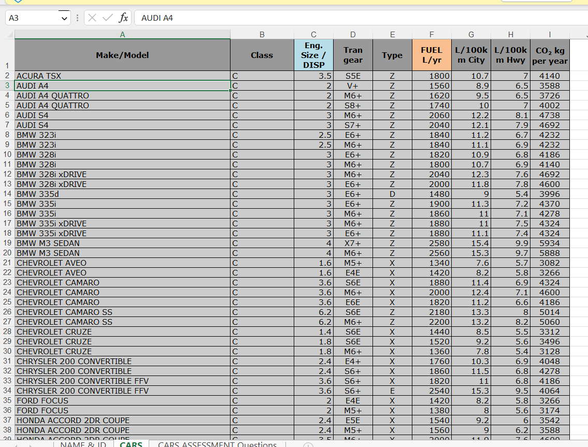Image resolution: width=588 pixels, height=447 pixels.
Task: Select column F header
Action: (432, 35)
